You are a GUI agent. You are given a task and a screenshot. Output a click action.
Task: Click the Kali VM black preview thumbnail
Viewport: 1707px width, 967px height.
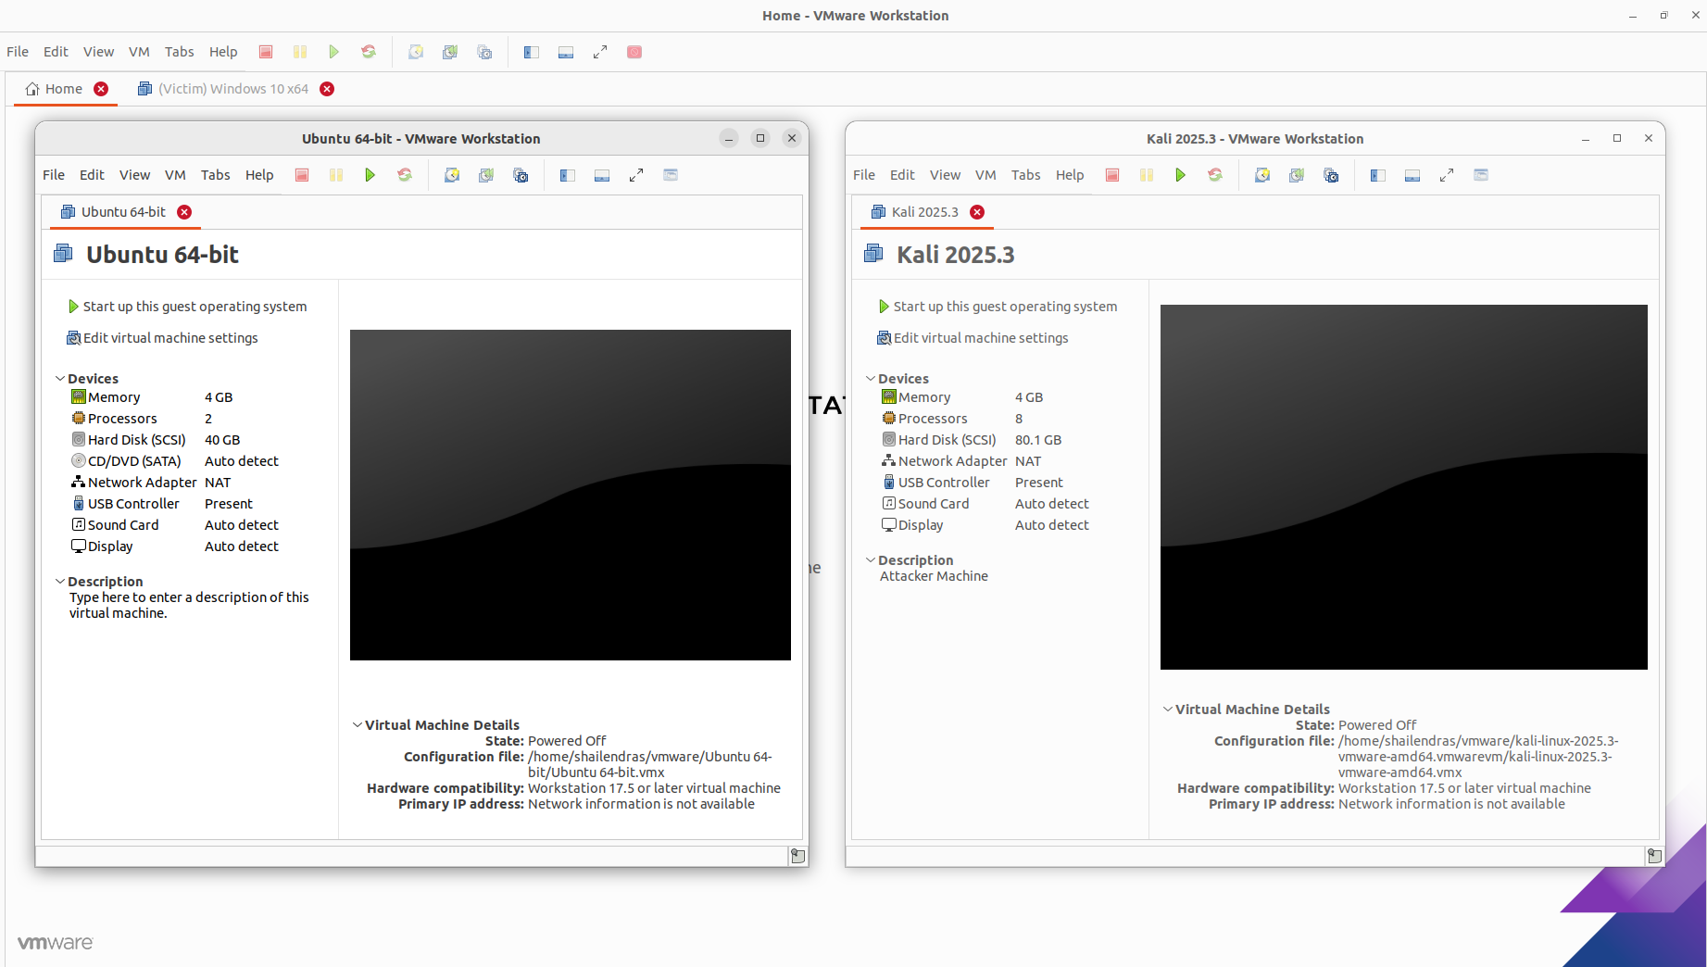(1403, 487)
